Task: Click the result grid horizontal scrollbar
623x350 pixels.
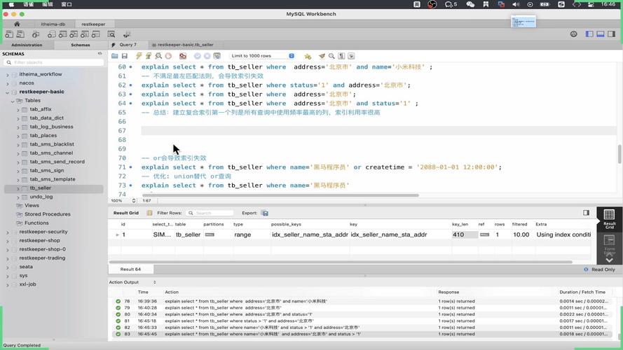Action: click(341, 262)
